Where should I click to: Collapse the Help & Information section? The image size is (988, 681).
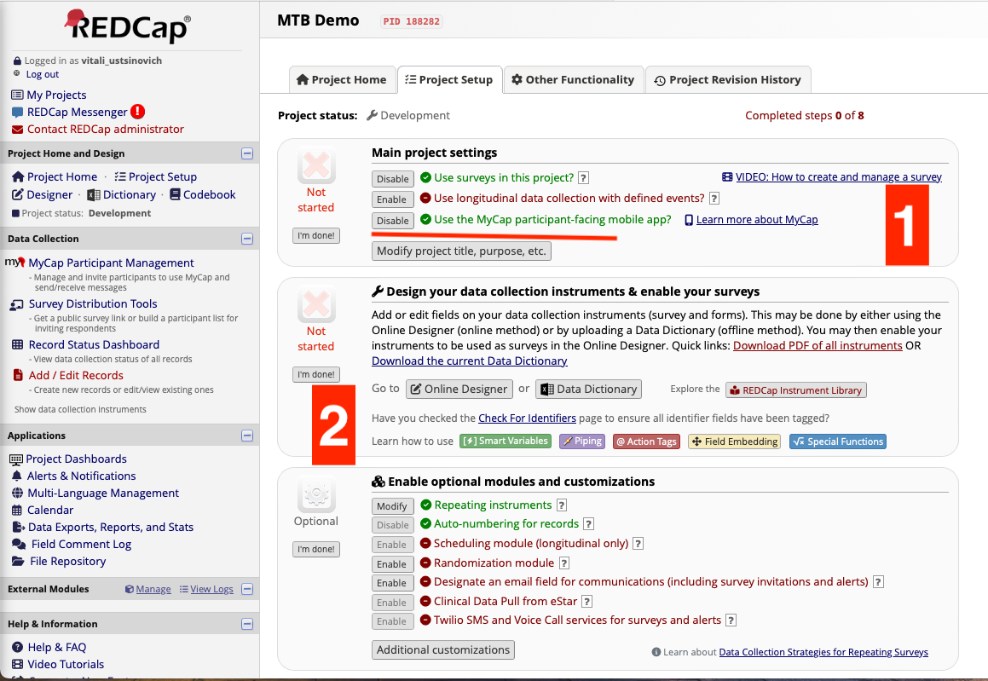tap(247, 624)
